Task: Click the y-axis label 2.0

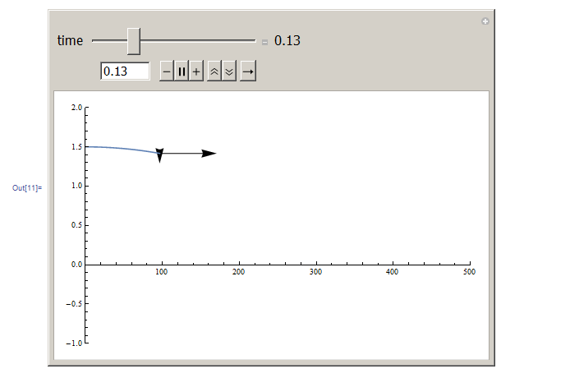Action: [76, 108]
